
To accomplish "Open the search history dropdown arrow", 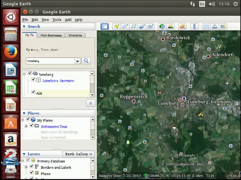I will pos(78,61).
